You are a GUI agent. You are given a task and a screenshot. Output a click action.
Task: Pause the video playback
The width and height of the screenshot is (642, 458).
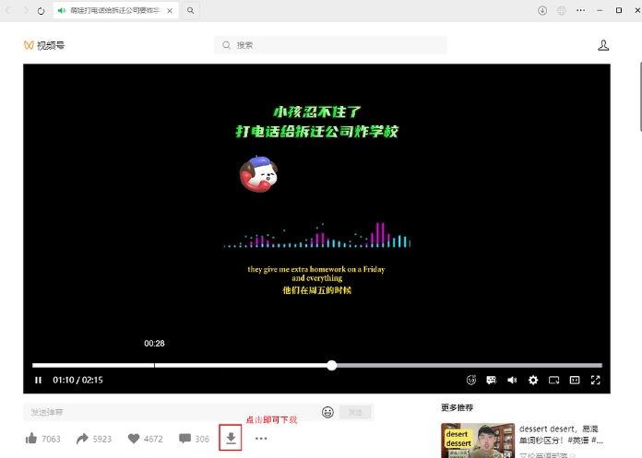pyautogui.click(x=38, y=380)
